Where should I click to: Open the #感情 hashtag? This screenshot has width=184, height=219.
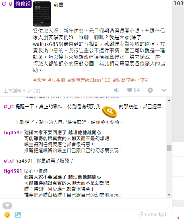click(40, 80)
